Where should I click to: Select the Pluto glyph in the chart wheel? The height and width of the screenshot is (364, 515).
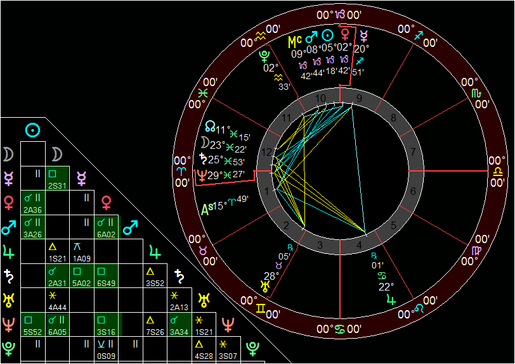click(x=268, y=55)
